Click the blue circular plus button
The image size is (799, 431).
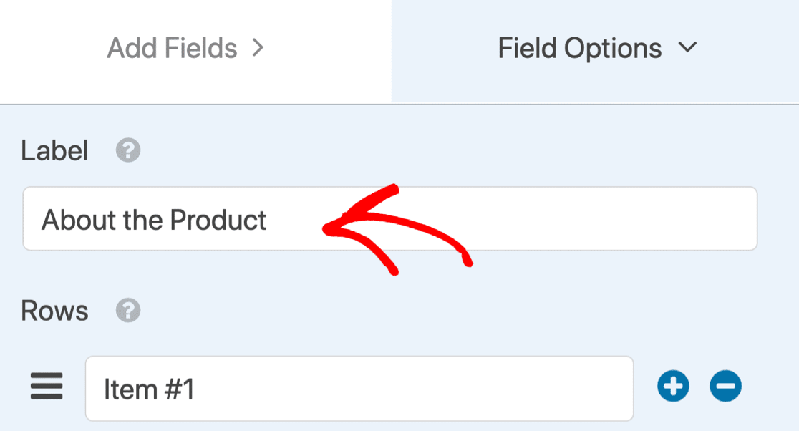tap(673, 386)
